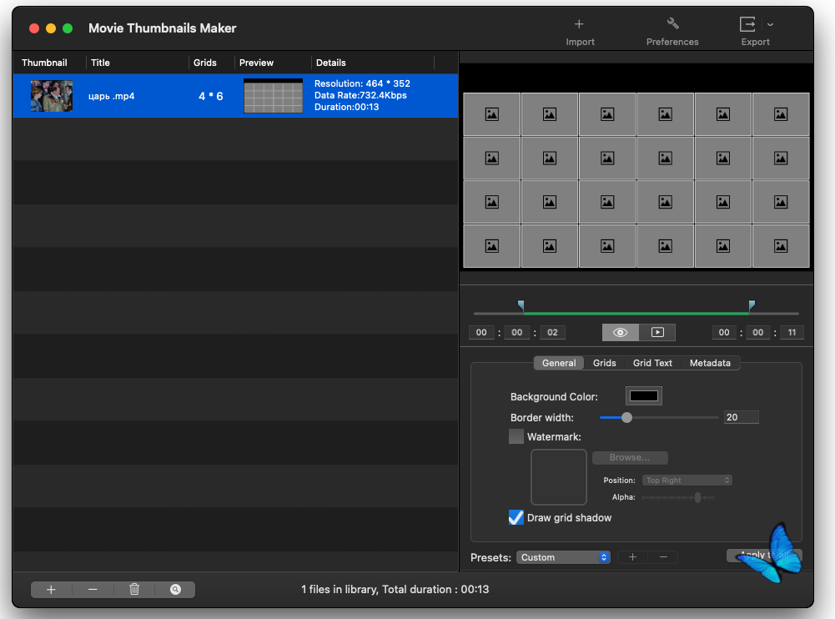Open the Presets Custom dropdown

tap(564, 557)
